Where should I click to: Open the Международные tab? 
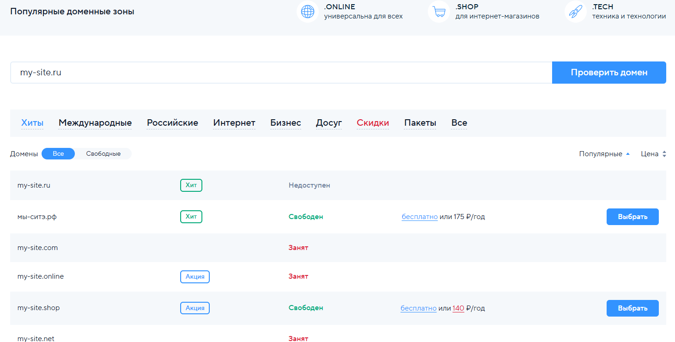95,123
